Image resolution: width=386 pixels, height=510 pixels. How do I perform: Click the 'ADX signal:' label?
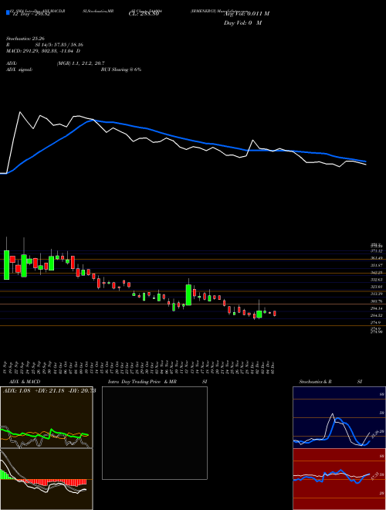[x=19, y=70]
